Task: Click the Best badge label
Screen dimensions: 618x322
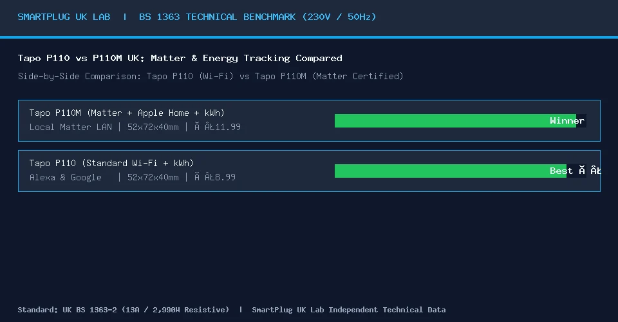Action: coord(575,171)
